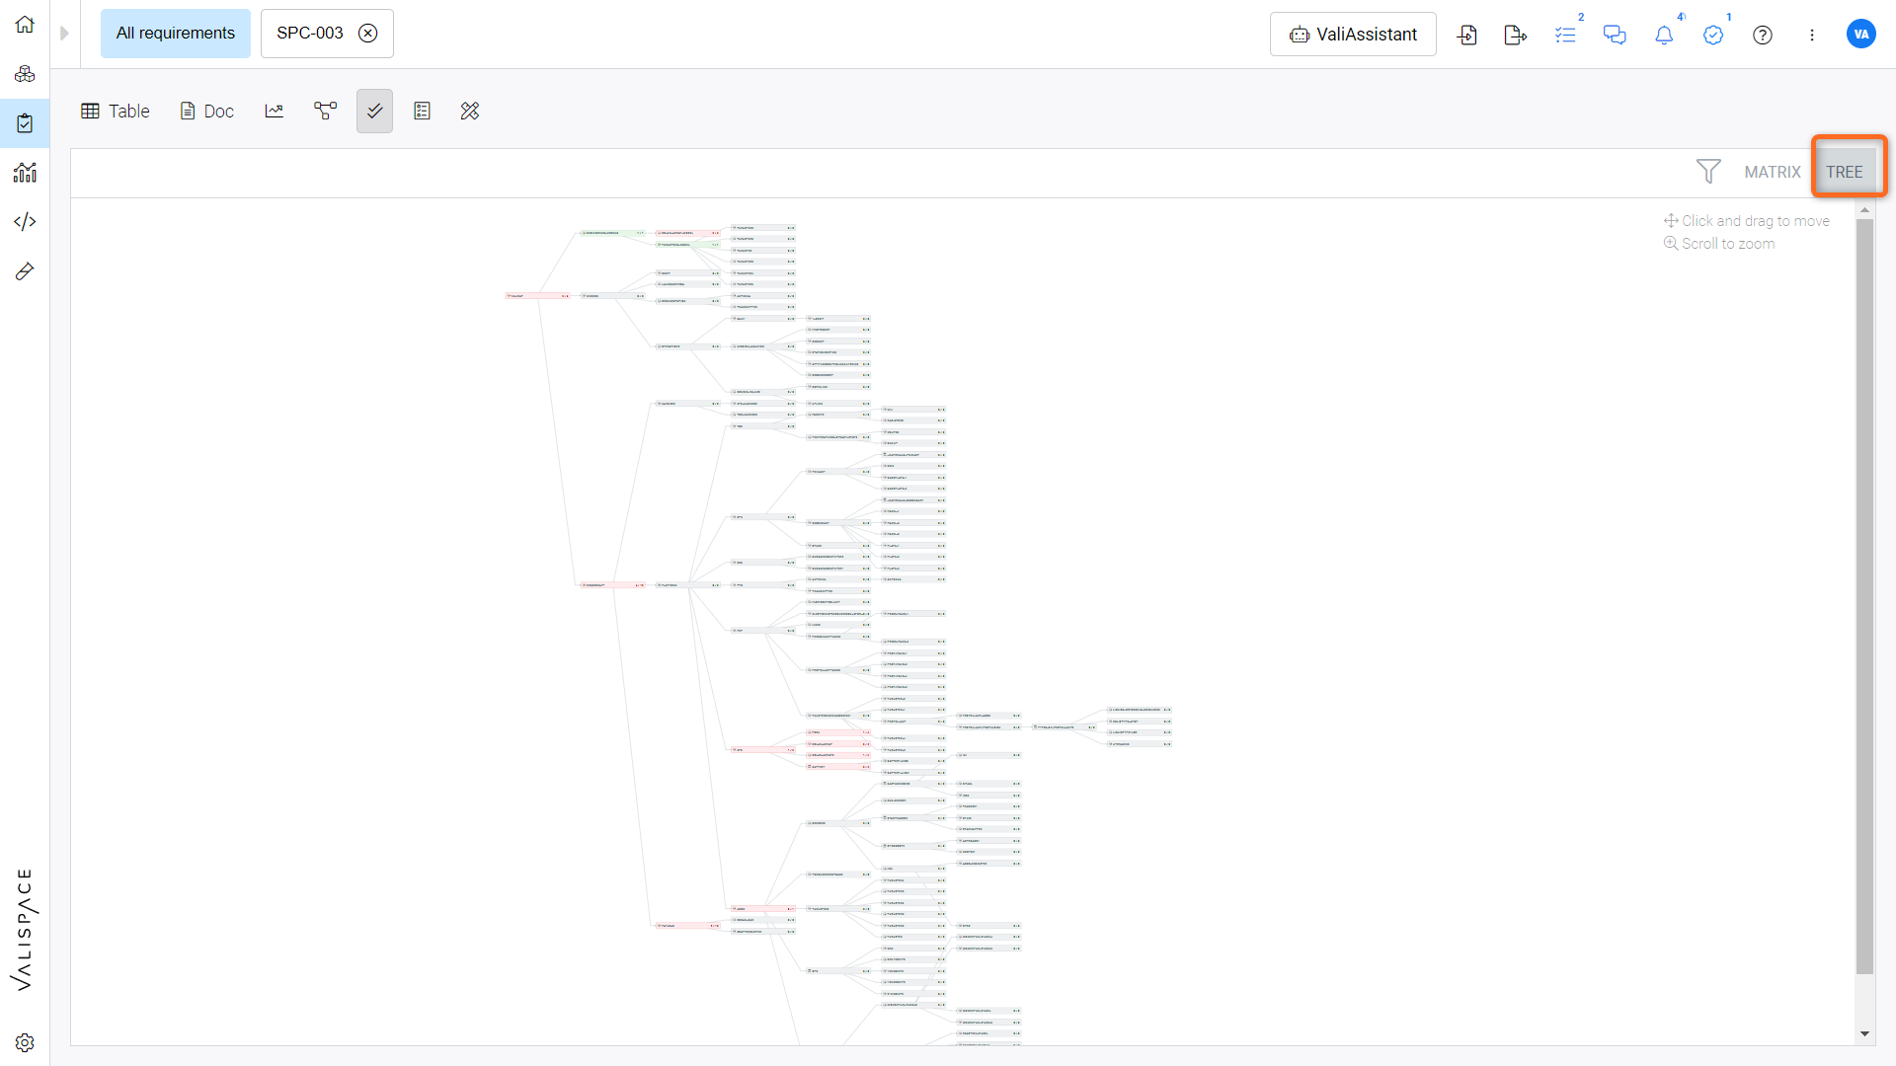Open the tasks checklist icon

[x=1566, y=36]
